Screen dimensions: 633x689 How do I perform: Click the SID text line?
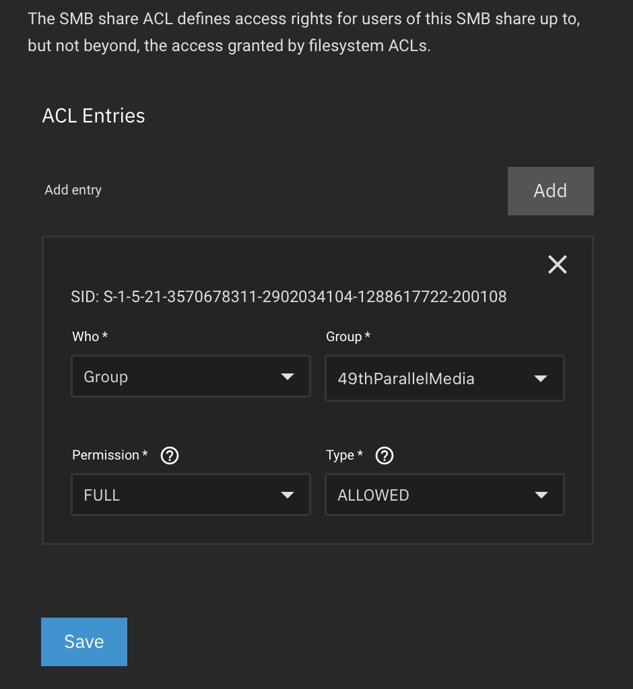coord(288,296)
